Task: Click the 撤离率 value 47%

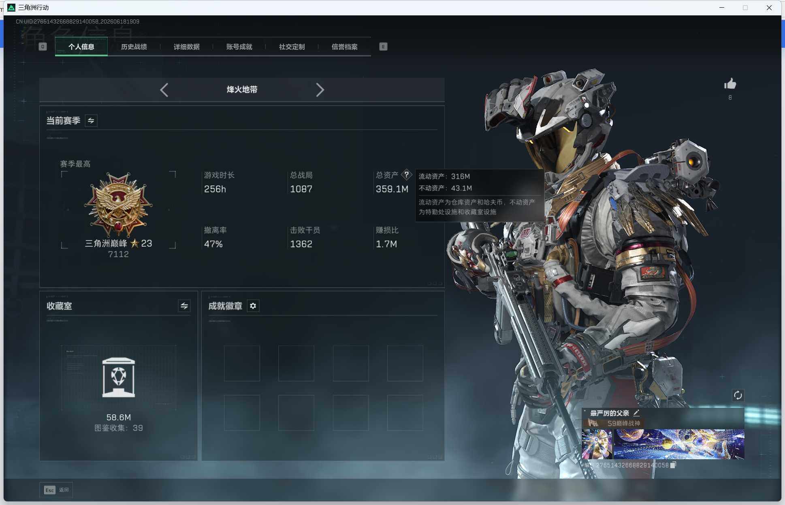Action: point(213,244)
